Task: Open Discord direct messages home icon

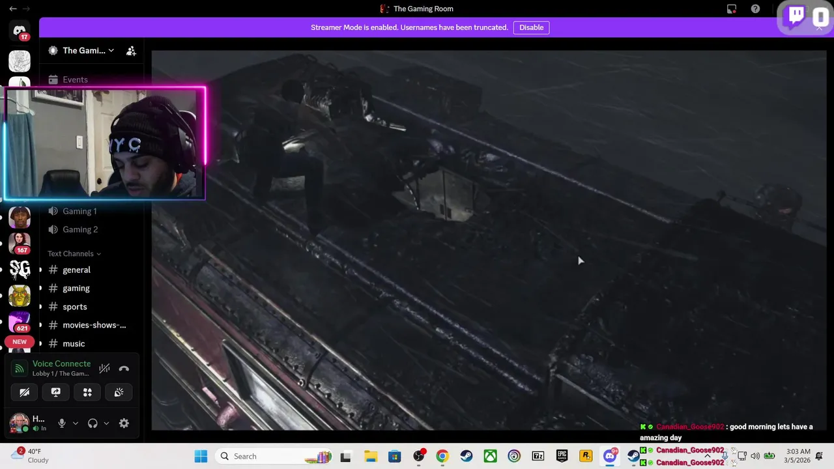Action: click(x=20, y=31)
